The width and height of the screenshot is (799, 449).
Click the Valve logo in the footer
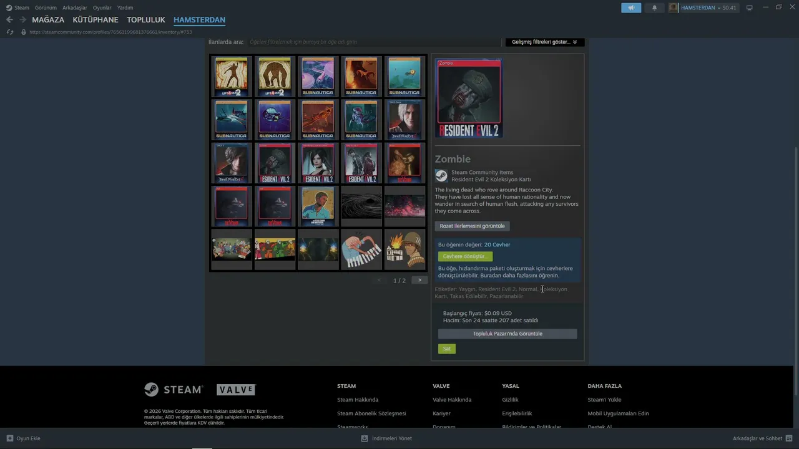point(236,390)
